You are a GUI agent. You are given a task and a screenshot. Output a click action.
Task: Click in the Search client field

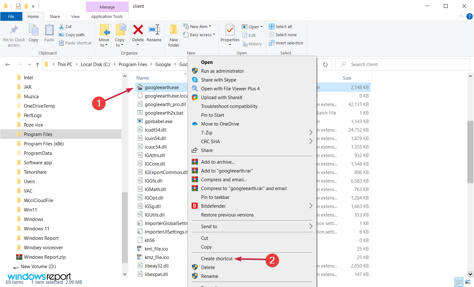(403, 65)
